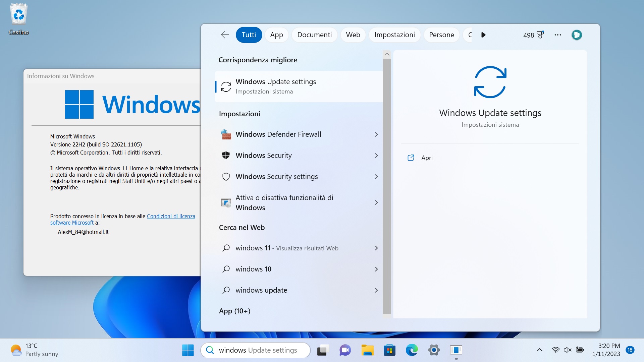Image resolution: width=644 pixels, height=362 pixels.
Task: Click the Windows Security settings outline shield icon
Action: point(226,177)
